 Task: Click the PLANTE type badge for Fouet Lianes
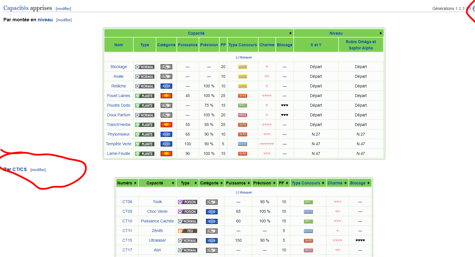[145, 96]
